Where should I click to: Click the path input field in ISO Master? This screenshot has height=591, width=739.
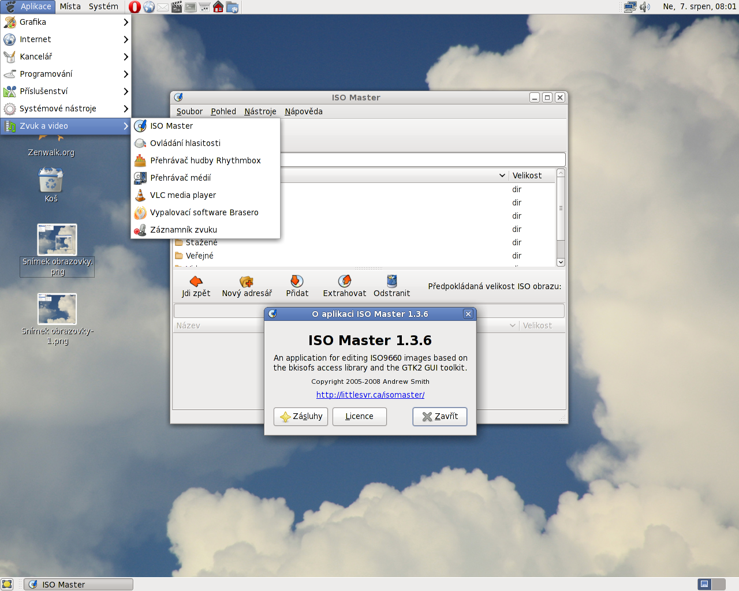click(x=423, y=160)
